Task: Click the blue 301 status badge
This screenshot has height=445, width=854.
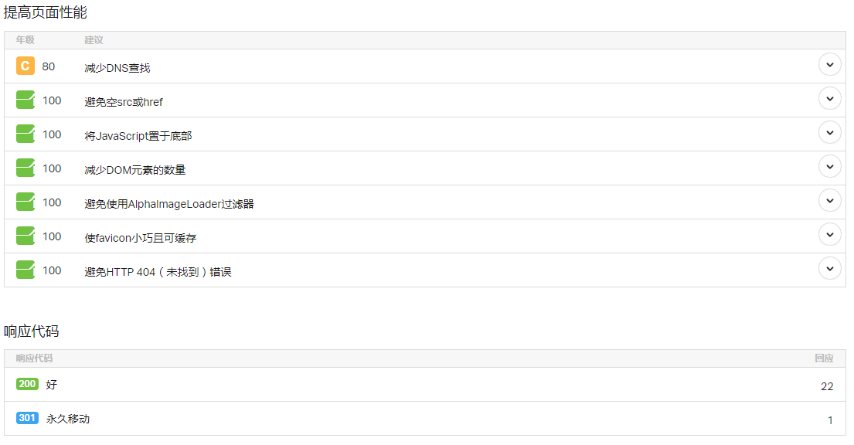Action: click(27, 418)
